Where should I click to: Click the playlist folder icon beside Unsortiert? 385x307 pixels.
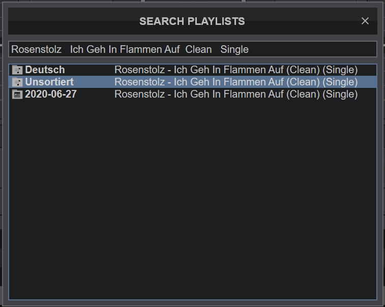[17, 82]
